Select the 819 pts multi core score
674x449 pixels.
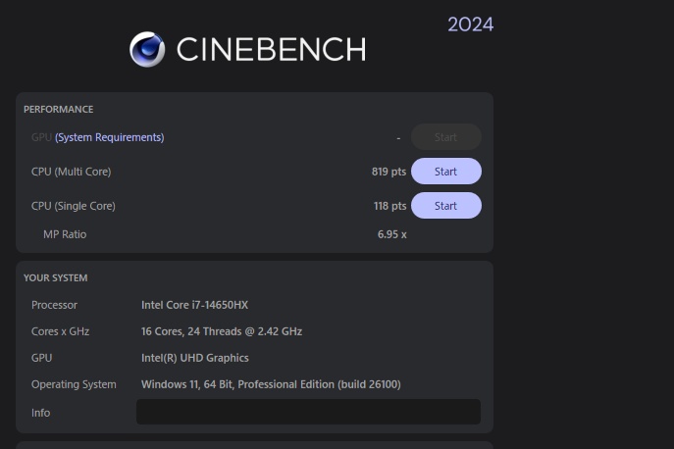(389, 172)
